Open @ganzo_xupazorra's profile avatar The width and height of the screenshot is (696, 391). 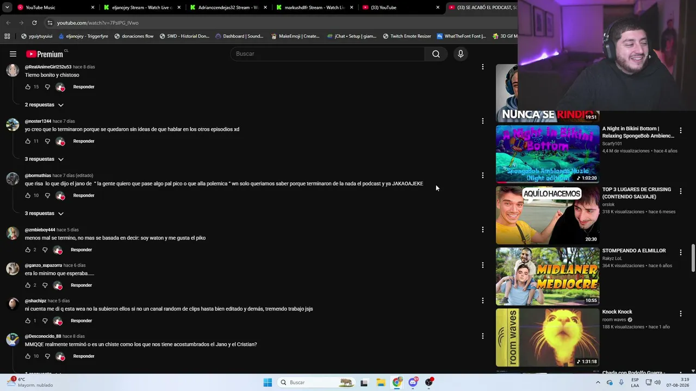pos(13,269)
